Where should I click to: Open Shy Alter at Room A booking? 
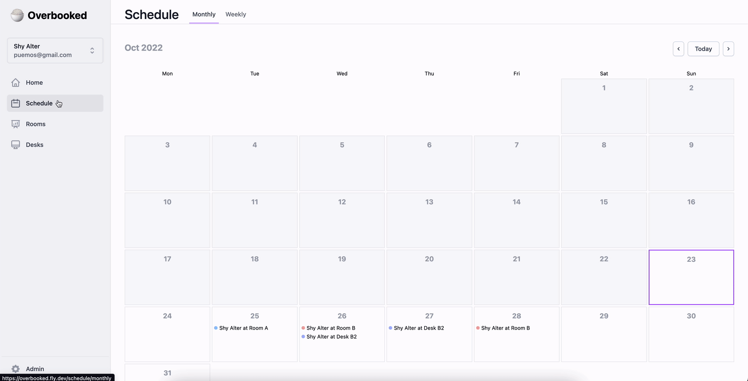click(241, 328)
